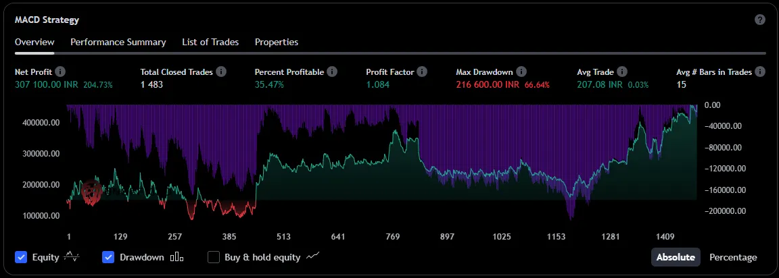The image size is (779, 278).
Task: Click the equity line icon next to Equity
Action: 71,257
